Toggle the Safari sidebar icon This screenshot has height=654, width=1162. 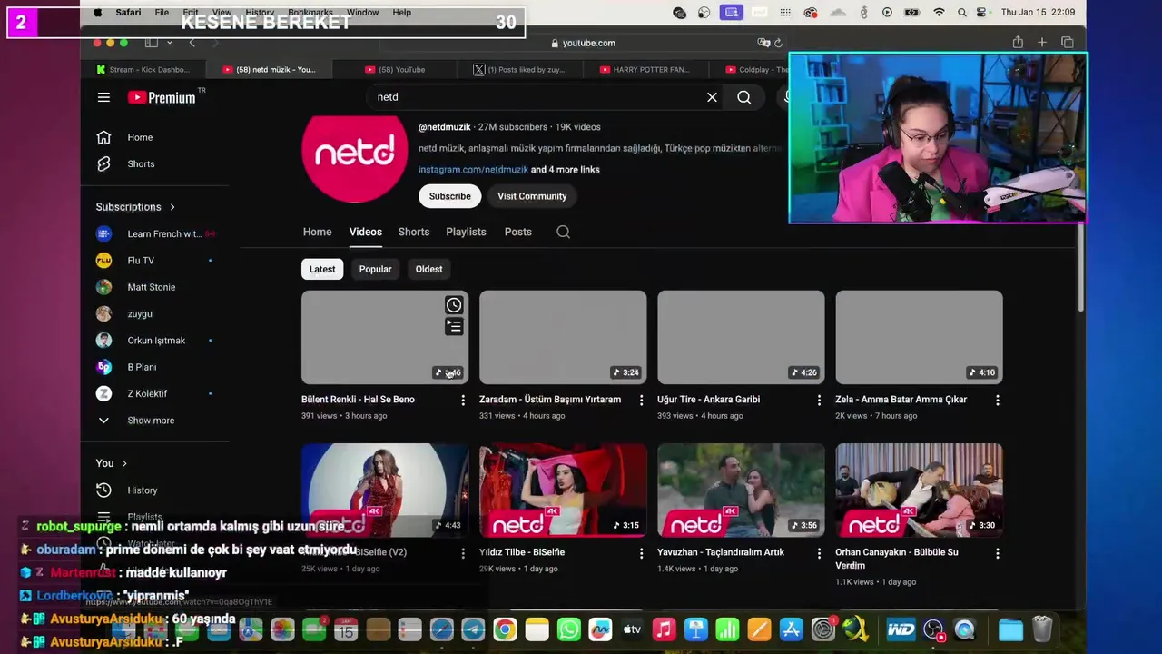point(151,43)
